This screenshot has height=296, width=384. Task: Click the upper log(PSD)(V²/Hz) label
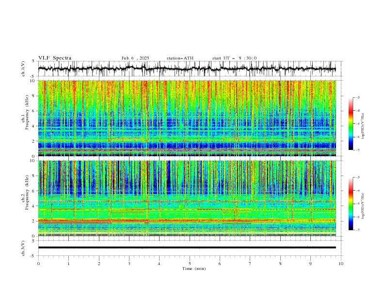click(363, 126)
